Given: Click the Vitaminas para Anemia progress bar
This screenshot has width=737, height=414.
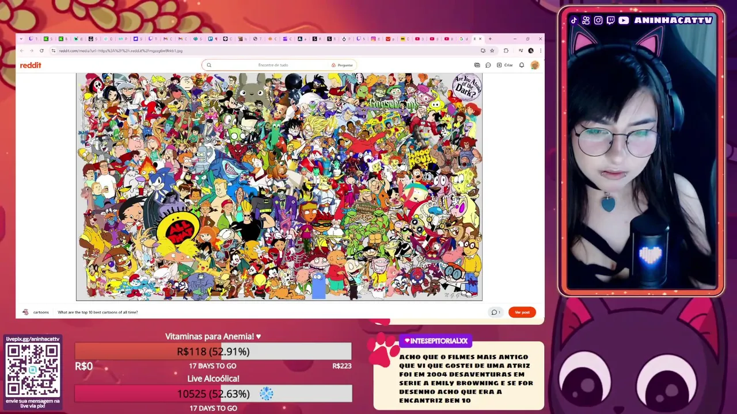Looking at the screenshot, I should coord(213,351).
